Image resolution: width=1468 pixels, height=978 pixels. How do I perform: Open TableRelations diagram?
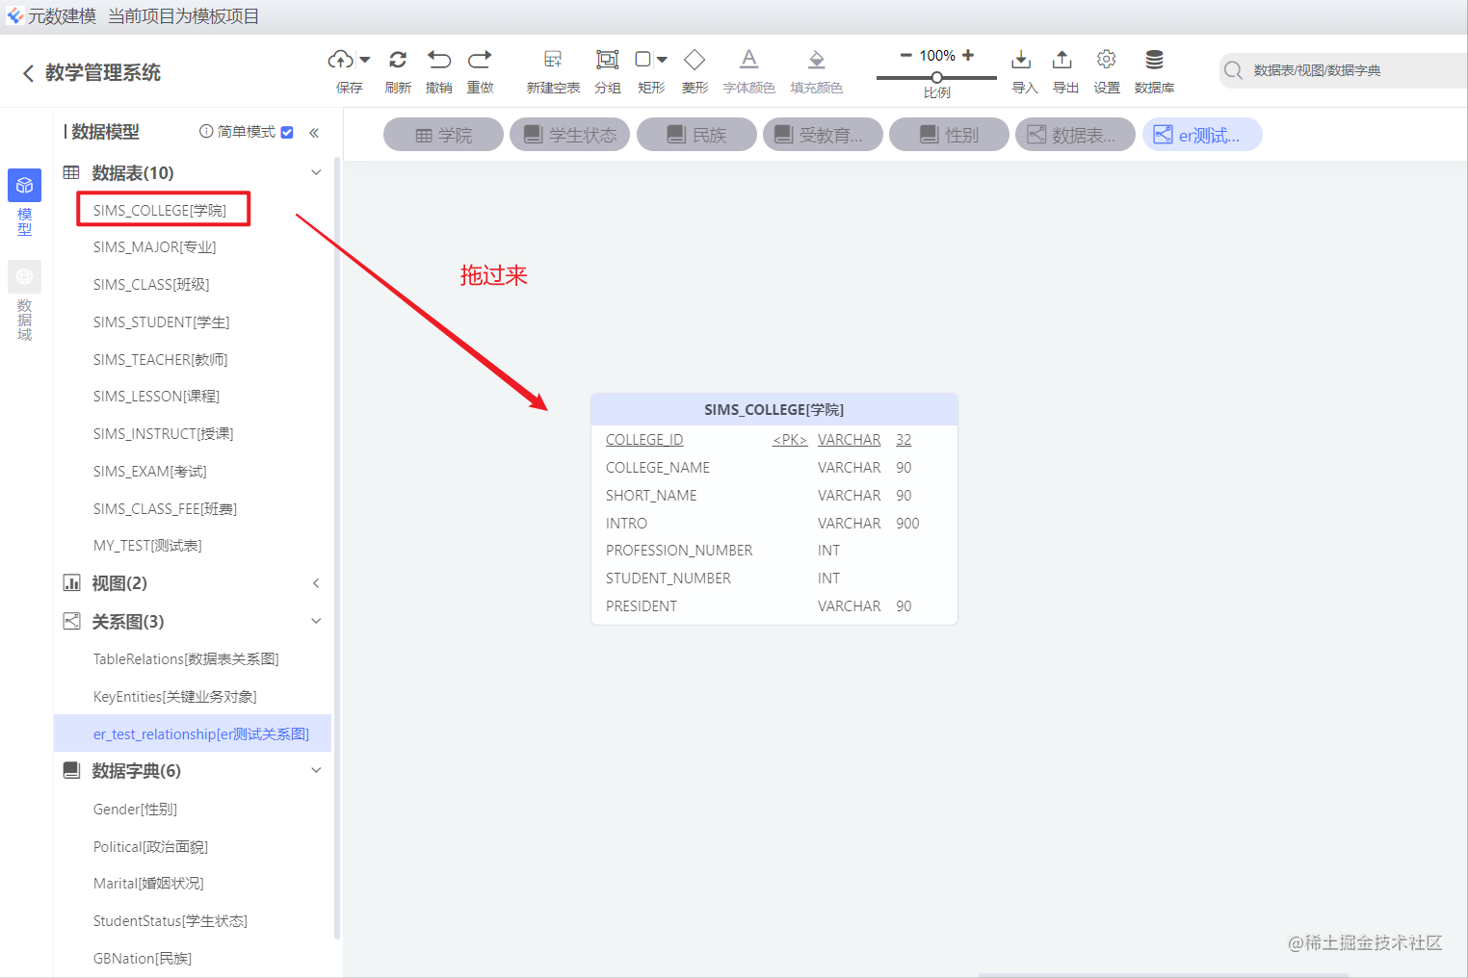point(186,659)
